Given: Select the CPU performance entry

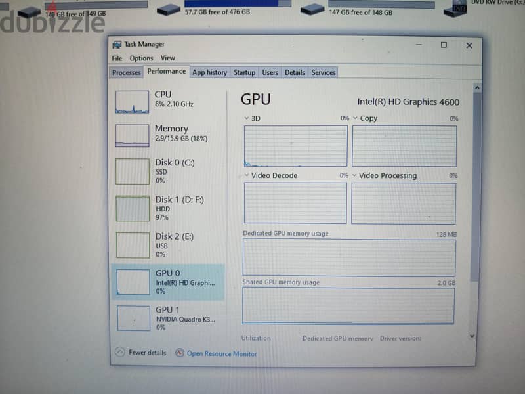Looking at the screenshot, I should pyautogui.click(x=168, y=101).
